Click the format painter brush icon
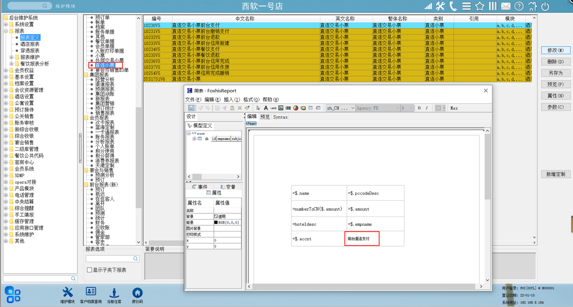Image resolution: width=573 pixels, height=307 pixels. [x=247, y=108]
